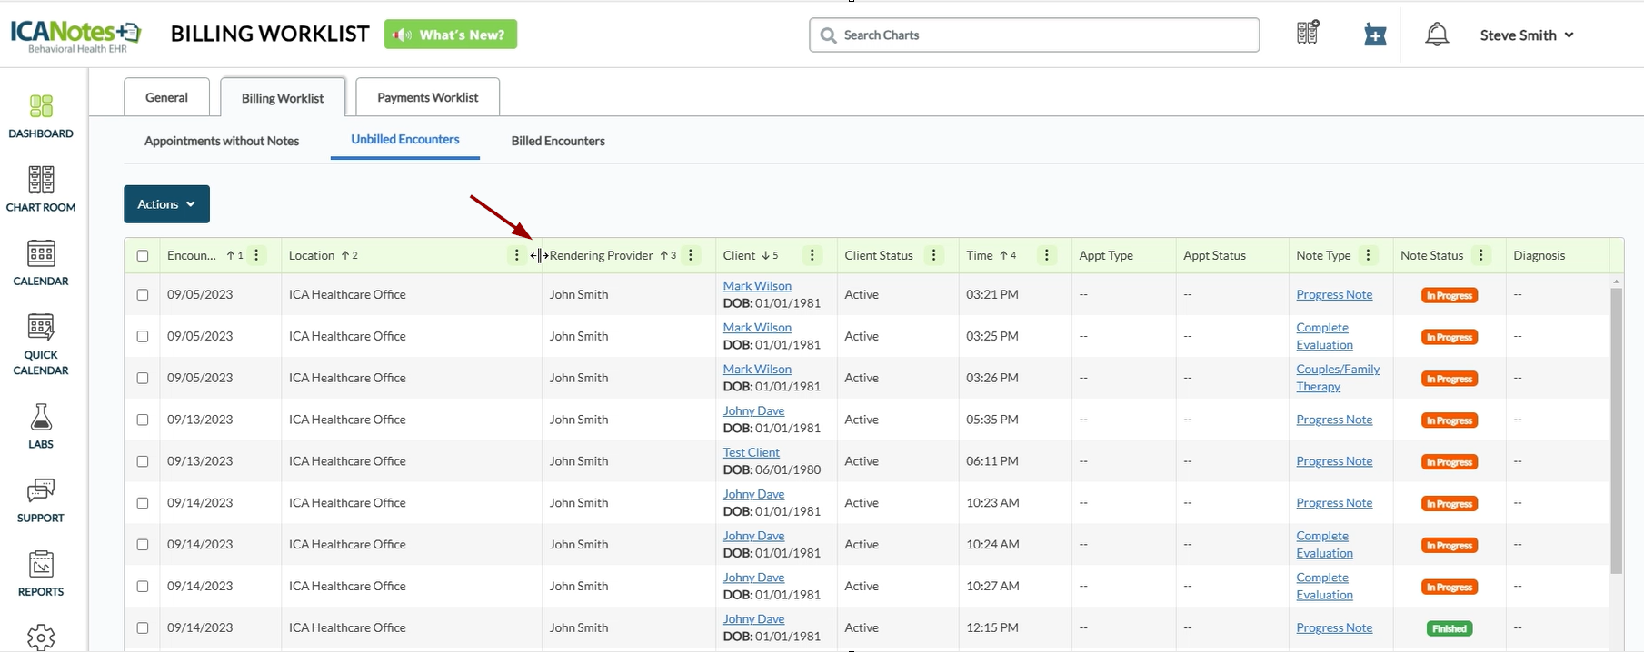Select the Test Client row checkbox
The height and width of the screenshot is (652, 1644).
pyautogui.click(x=143, y=461)
